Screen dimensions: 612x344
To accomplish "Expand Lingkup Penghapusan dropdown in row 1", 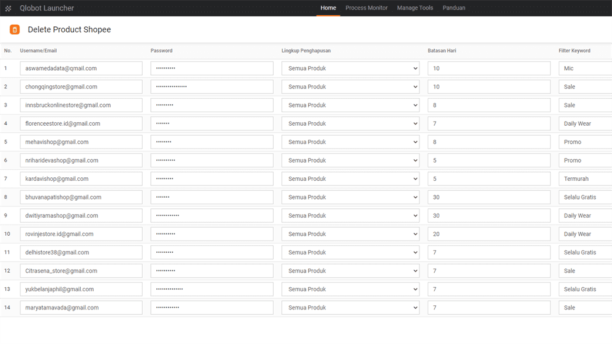I will (350, 68).
